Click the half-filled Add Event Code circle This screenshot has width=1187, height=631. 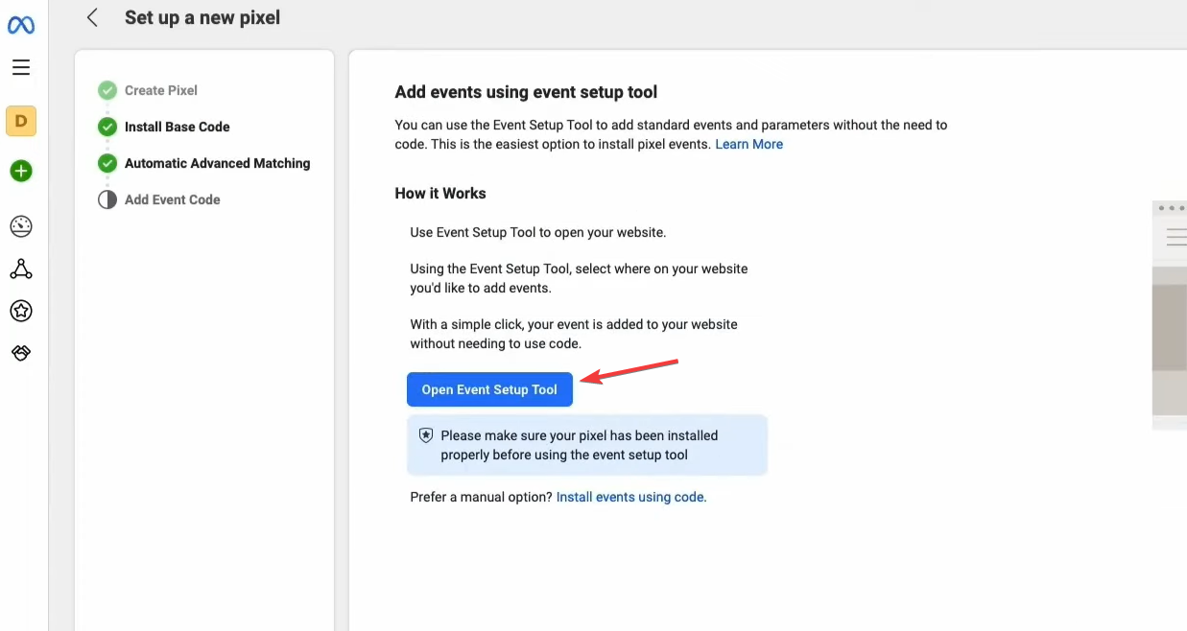[x=107, y=199]
